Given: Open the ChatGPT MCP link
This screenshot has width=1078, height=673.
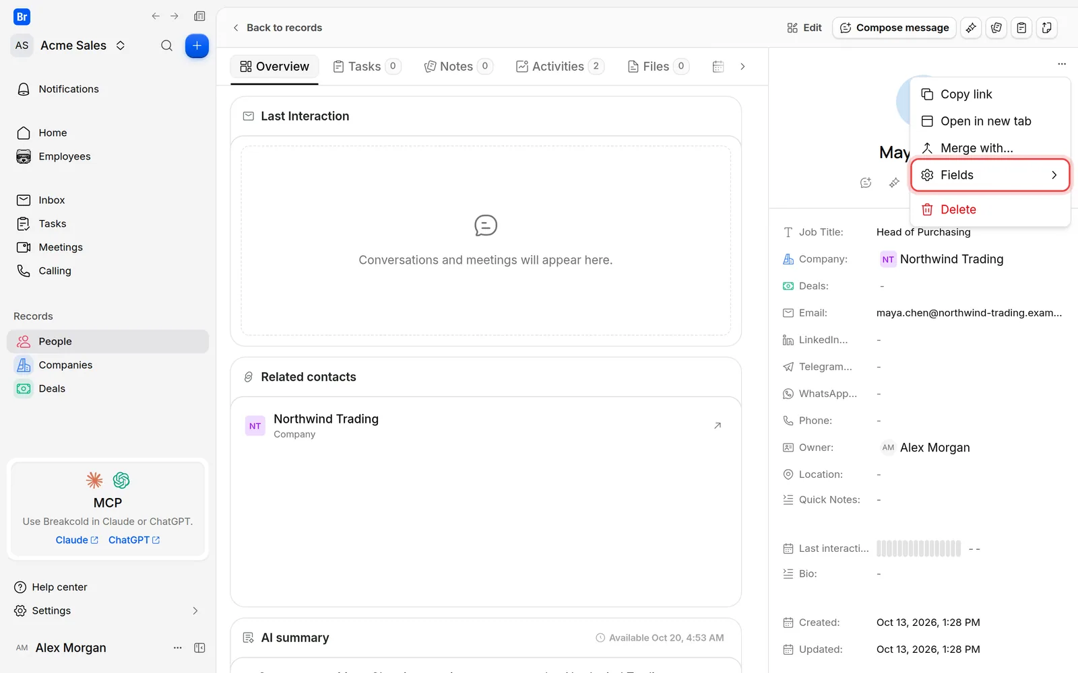Looking at the screenshot, I should 134,540.
